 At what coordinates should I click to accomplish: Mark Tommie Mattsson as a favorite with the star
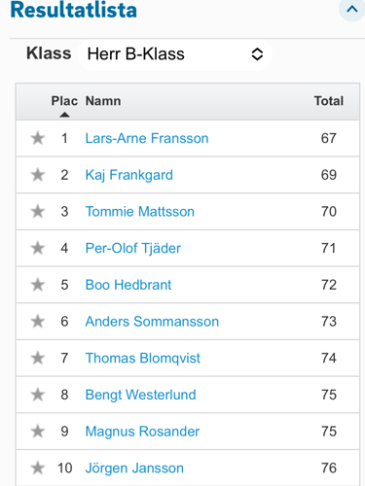[x=38, y=212]
